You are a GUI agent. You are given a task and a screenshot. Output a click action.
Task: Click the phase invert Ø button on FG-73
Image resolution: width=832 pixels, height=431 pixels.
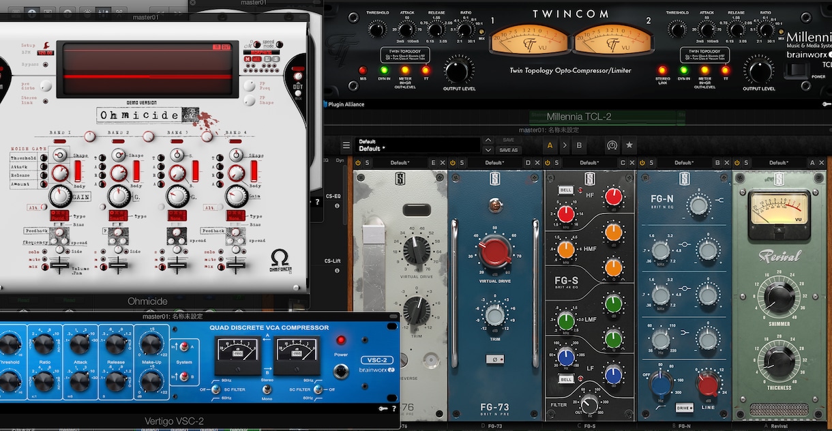tap(494, 360)
